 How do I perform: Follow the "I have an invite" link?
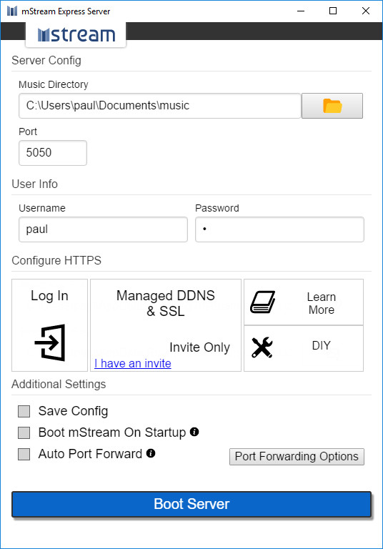(x=133, y=363)
